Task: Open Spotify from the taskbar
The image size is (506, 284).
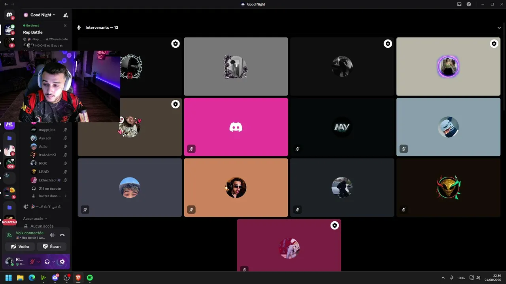Action: click(x=90, y=278)
